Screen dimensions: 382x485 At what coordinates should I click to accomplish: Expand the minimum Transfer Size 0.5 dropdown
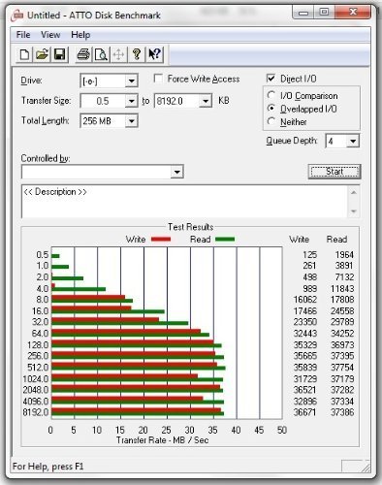coord(131,101)
